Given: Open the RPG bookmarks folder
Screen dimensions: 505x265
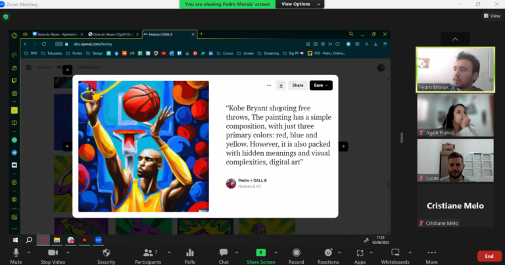Looking at the screenshot, I should [31, 53].
